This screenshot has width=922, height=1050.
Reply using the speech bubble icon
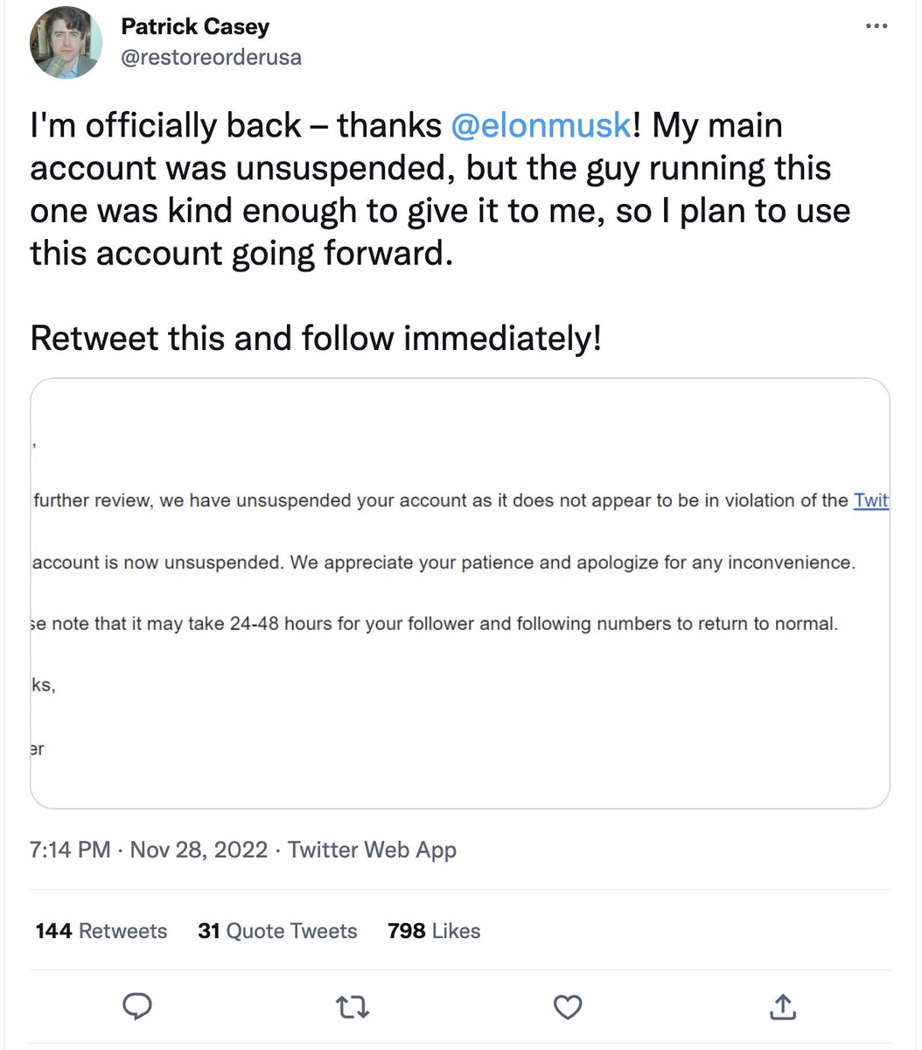click(x=137, y=1007)
